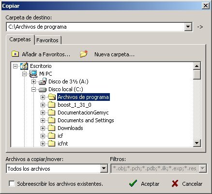212x194 pixels.
Task: Click the green checkmark Aceptar icon
Action: pos(133,183)
